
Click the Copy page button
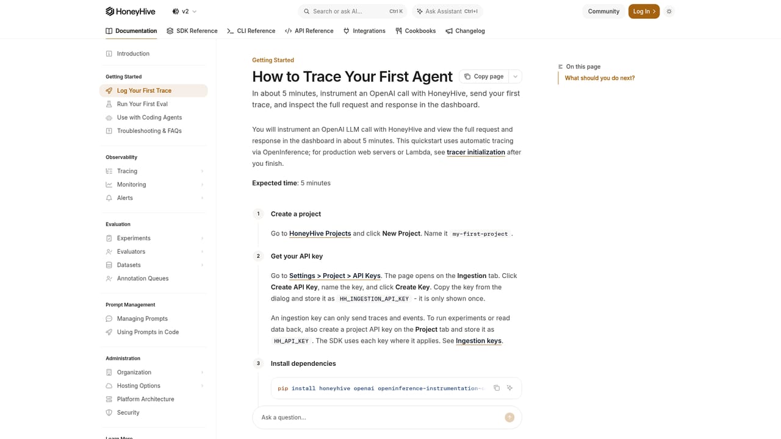tap(484, 76)
